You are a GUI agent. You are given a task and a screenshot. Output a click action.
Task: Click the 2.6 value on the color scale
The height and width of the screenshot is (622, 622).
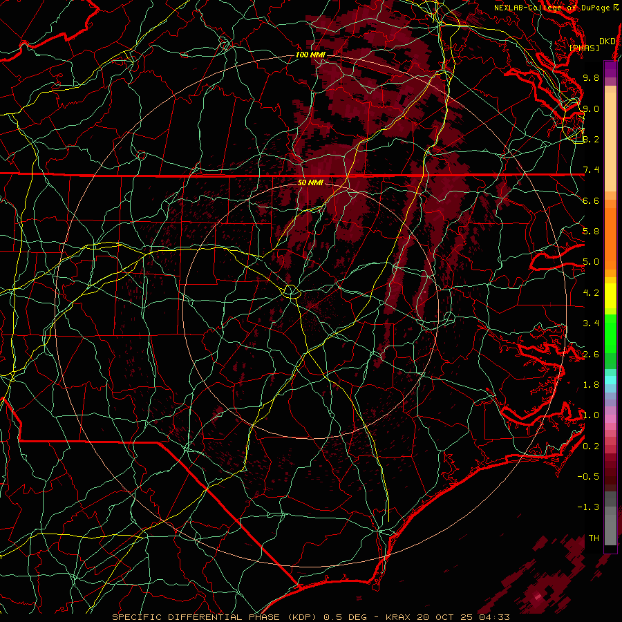tap(591, 355)
